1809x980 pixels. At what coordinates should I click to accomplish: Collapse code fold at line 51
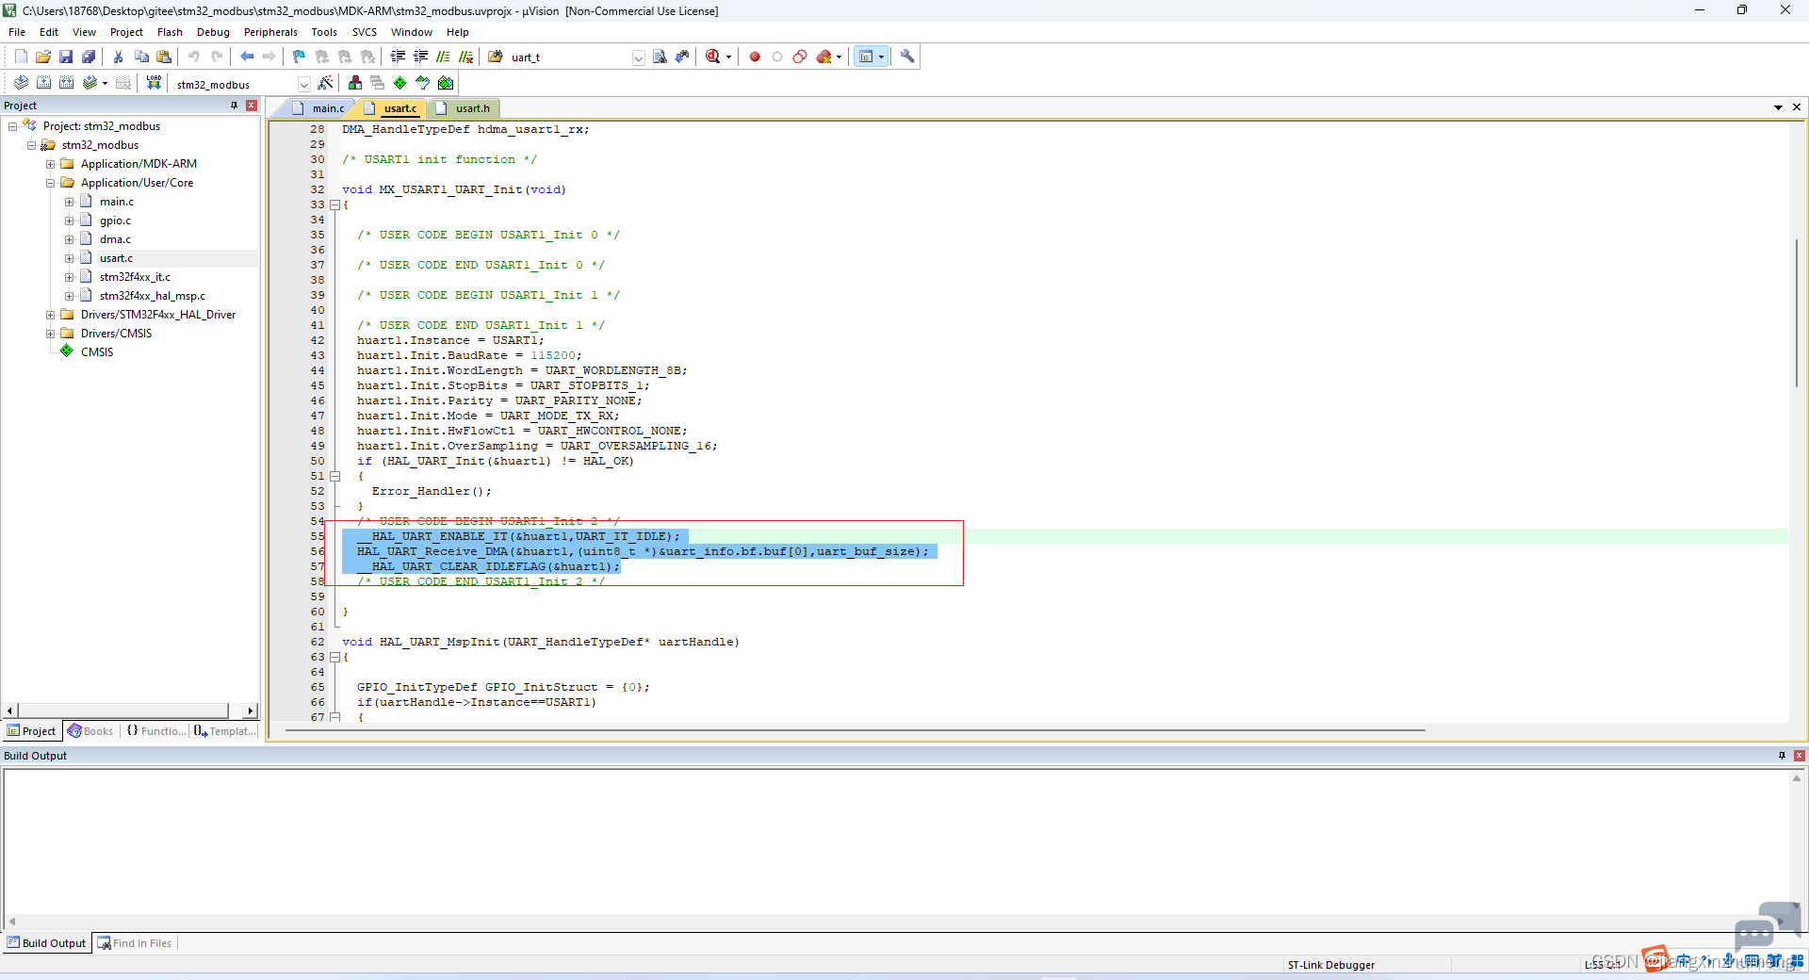click(334, 476)
